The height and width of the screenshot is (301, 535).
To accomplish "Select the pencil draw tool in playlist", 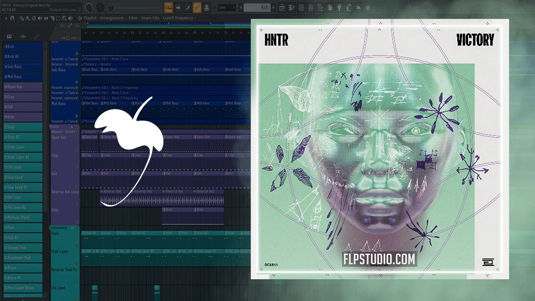I will coord(22,18).
